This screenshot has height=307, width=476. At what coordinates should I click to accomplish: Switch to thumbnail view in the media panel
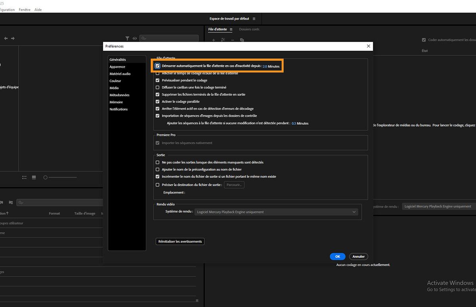tap(34, 177)
